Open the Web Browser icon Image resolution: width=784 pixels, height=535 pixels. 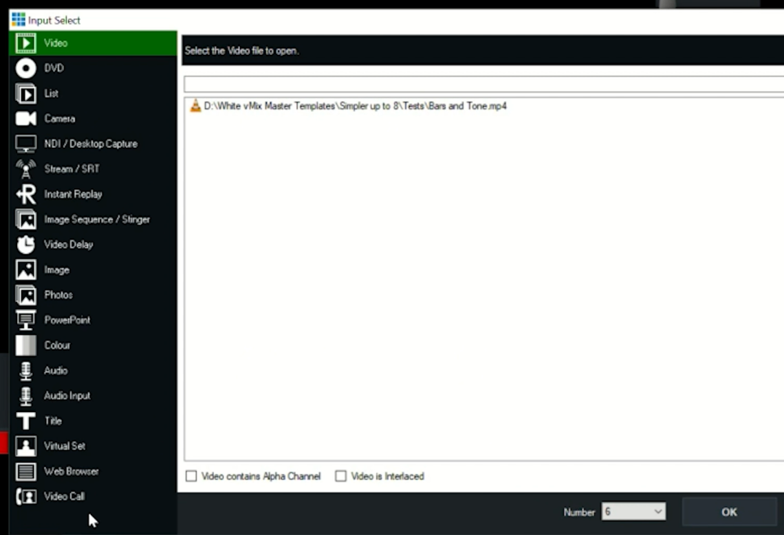25,471
